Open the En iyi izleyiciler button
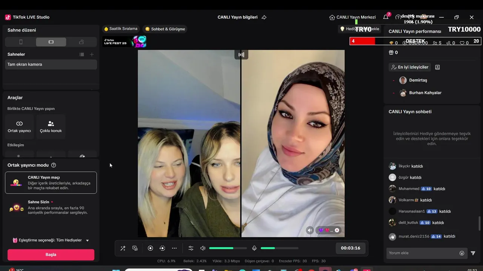This screenshot has width=483, height=271. pyautogui.click(x=410, y=67)
